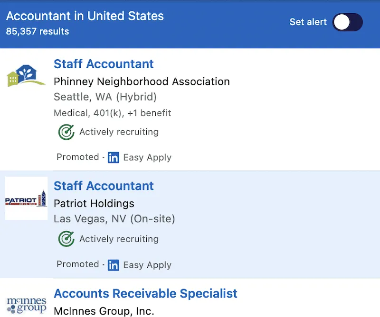Open the Staff Accountant job at Patriot Holdings
Image resolution: width=380 pixels, height=317 pixels.
(104, 186)
